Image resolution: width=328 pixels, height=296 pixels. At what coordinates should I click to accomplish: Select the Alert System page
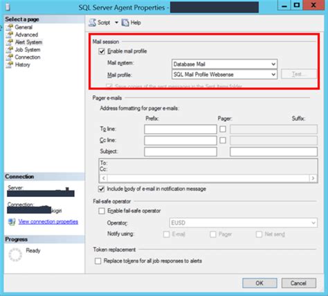(x=28, y=42)
